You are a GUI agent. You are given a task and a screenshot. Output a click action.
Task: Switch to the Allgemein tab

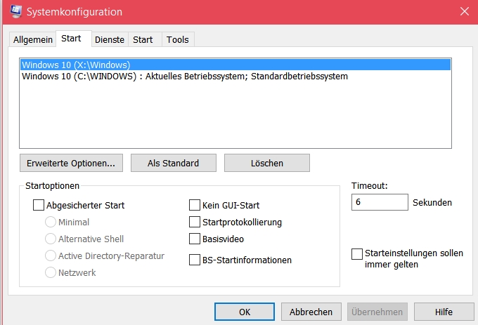tap(32, 39)
